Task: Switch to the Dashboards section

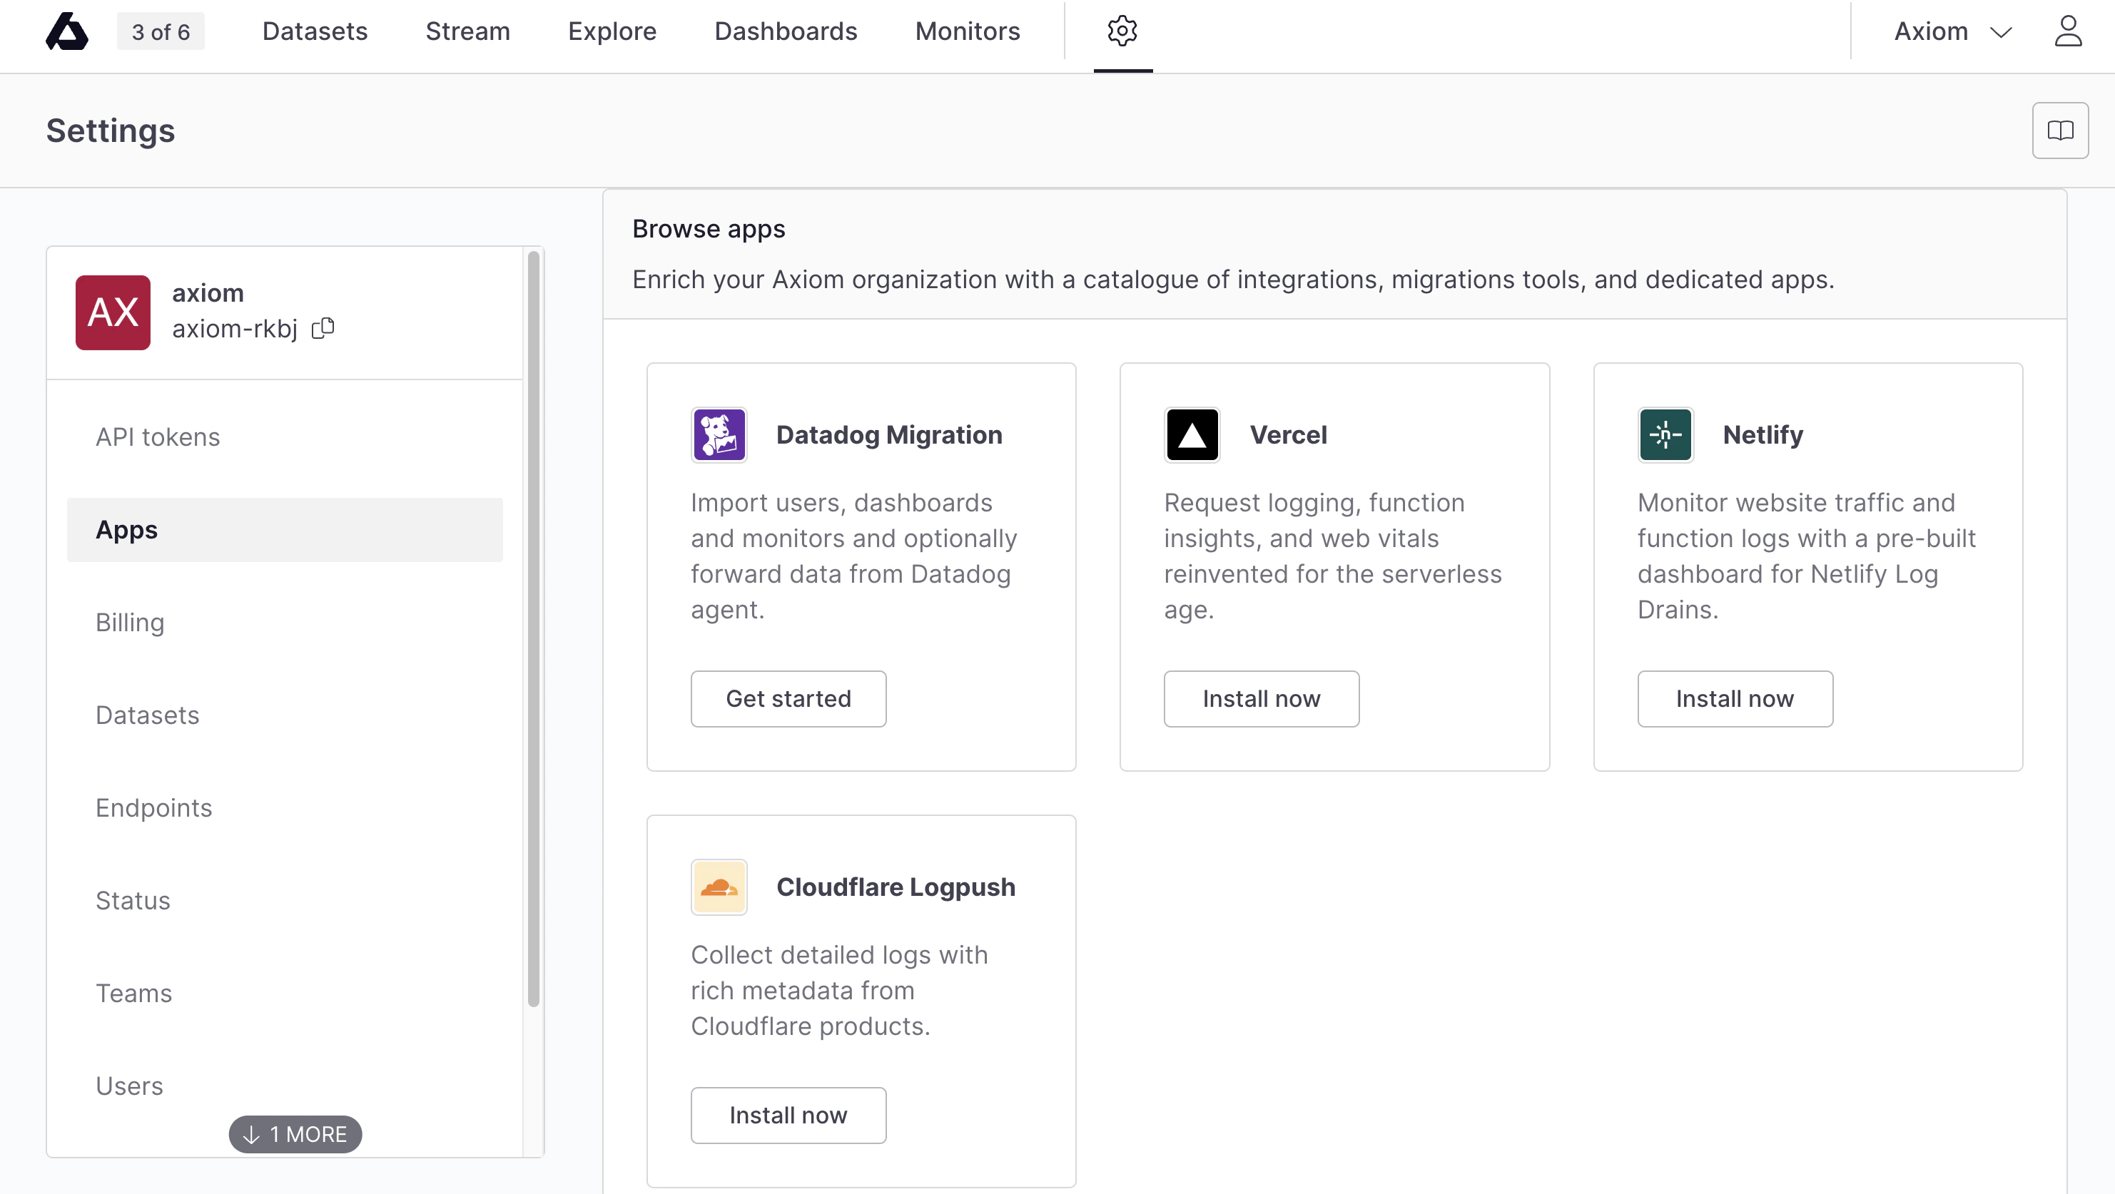Action: click(786, 31)
